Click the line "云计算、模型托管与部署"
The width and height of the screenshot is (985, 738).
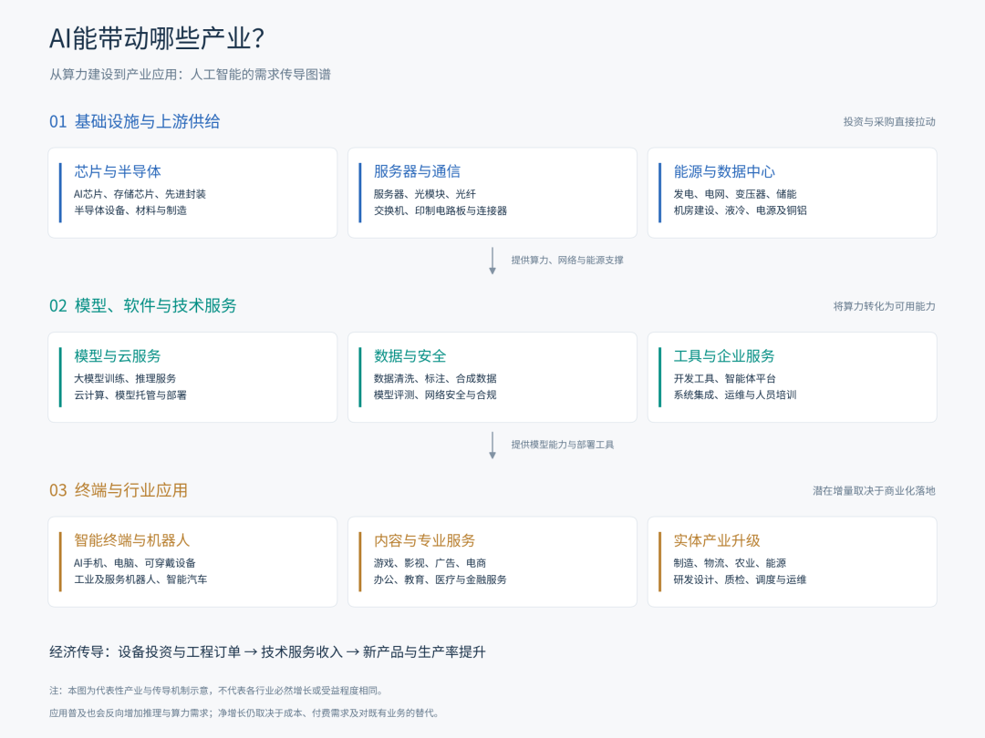tap(130, 395)
